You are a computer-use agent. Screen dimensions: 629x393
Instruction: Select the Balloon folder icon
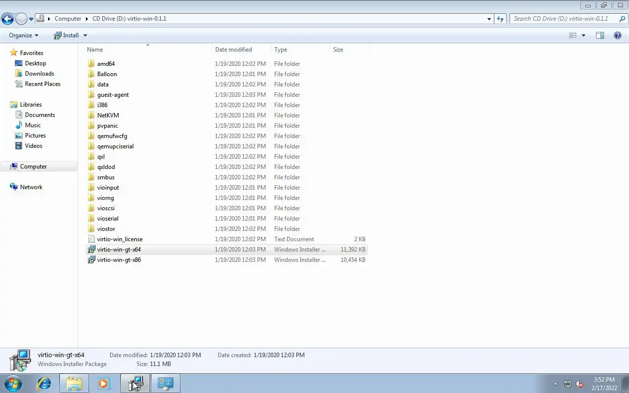[x=91, y=74]
